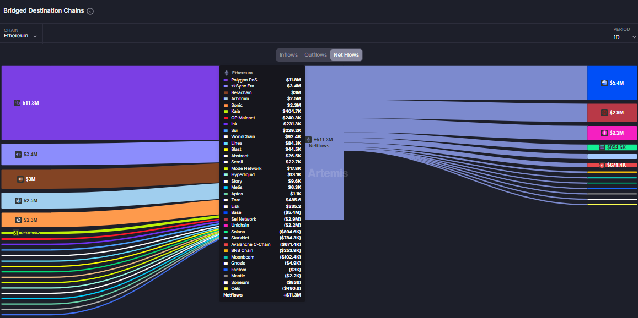Click the 'Bridged Destination Chains' title
This screenshot has width=638, height=318.
coord(44,11)
